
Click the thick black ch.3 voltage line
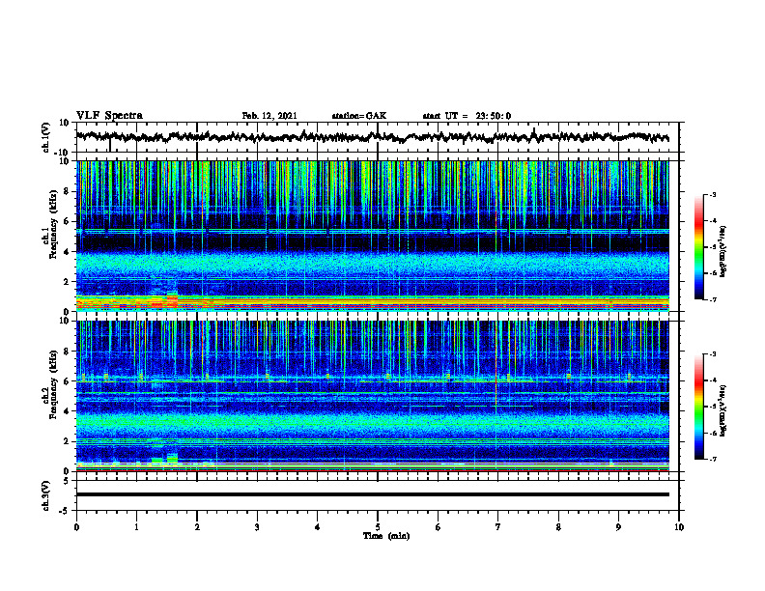tap(372, 494)
